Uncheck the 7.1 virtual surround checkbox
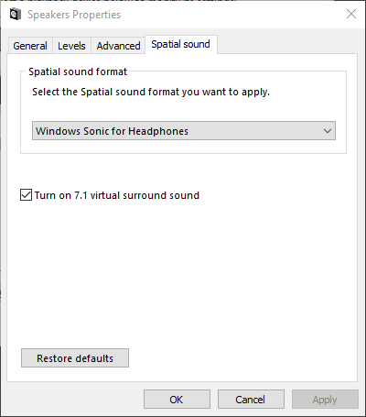 [x=26, y=195]
